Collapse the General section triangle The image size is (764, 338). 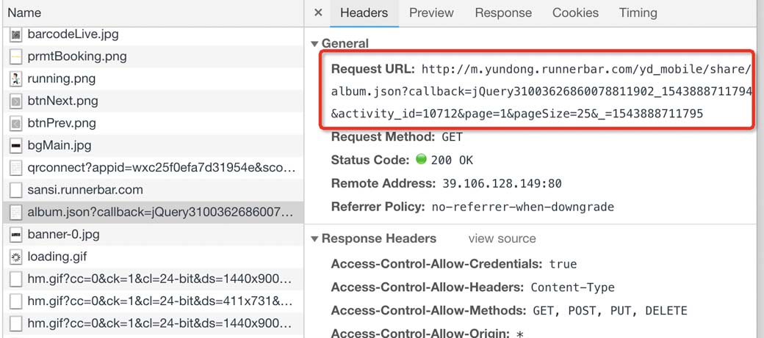(x=314, y=44)
